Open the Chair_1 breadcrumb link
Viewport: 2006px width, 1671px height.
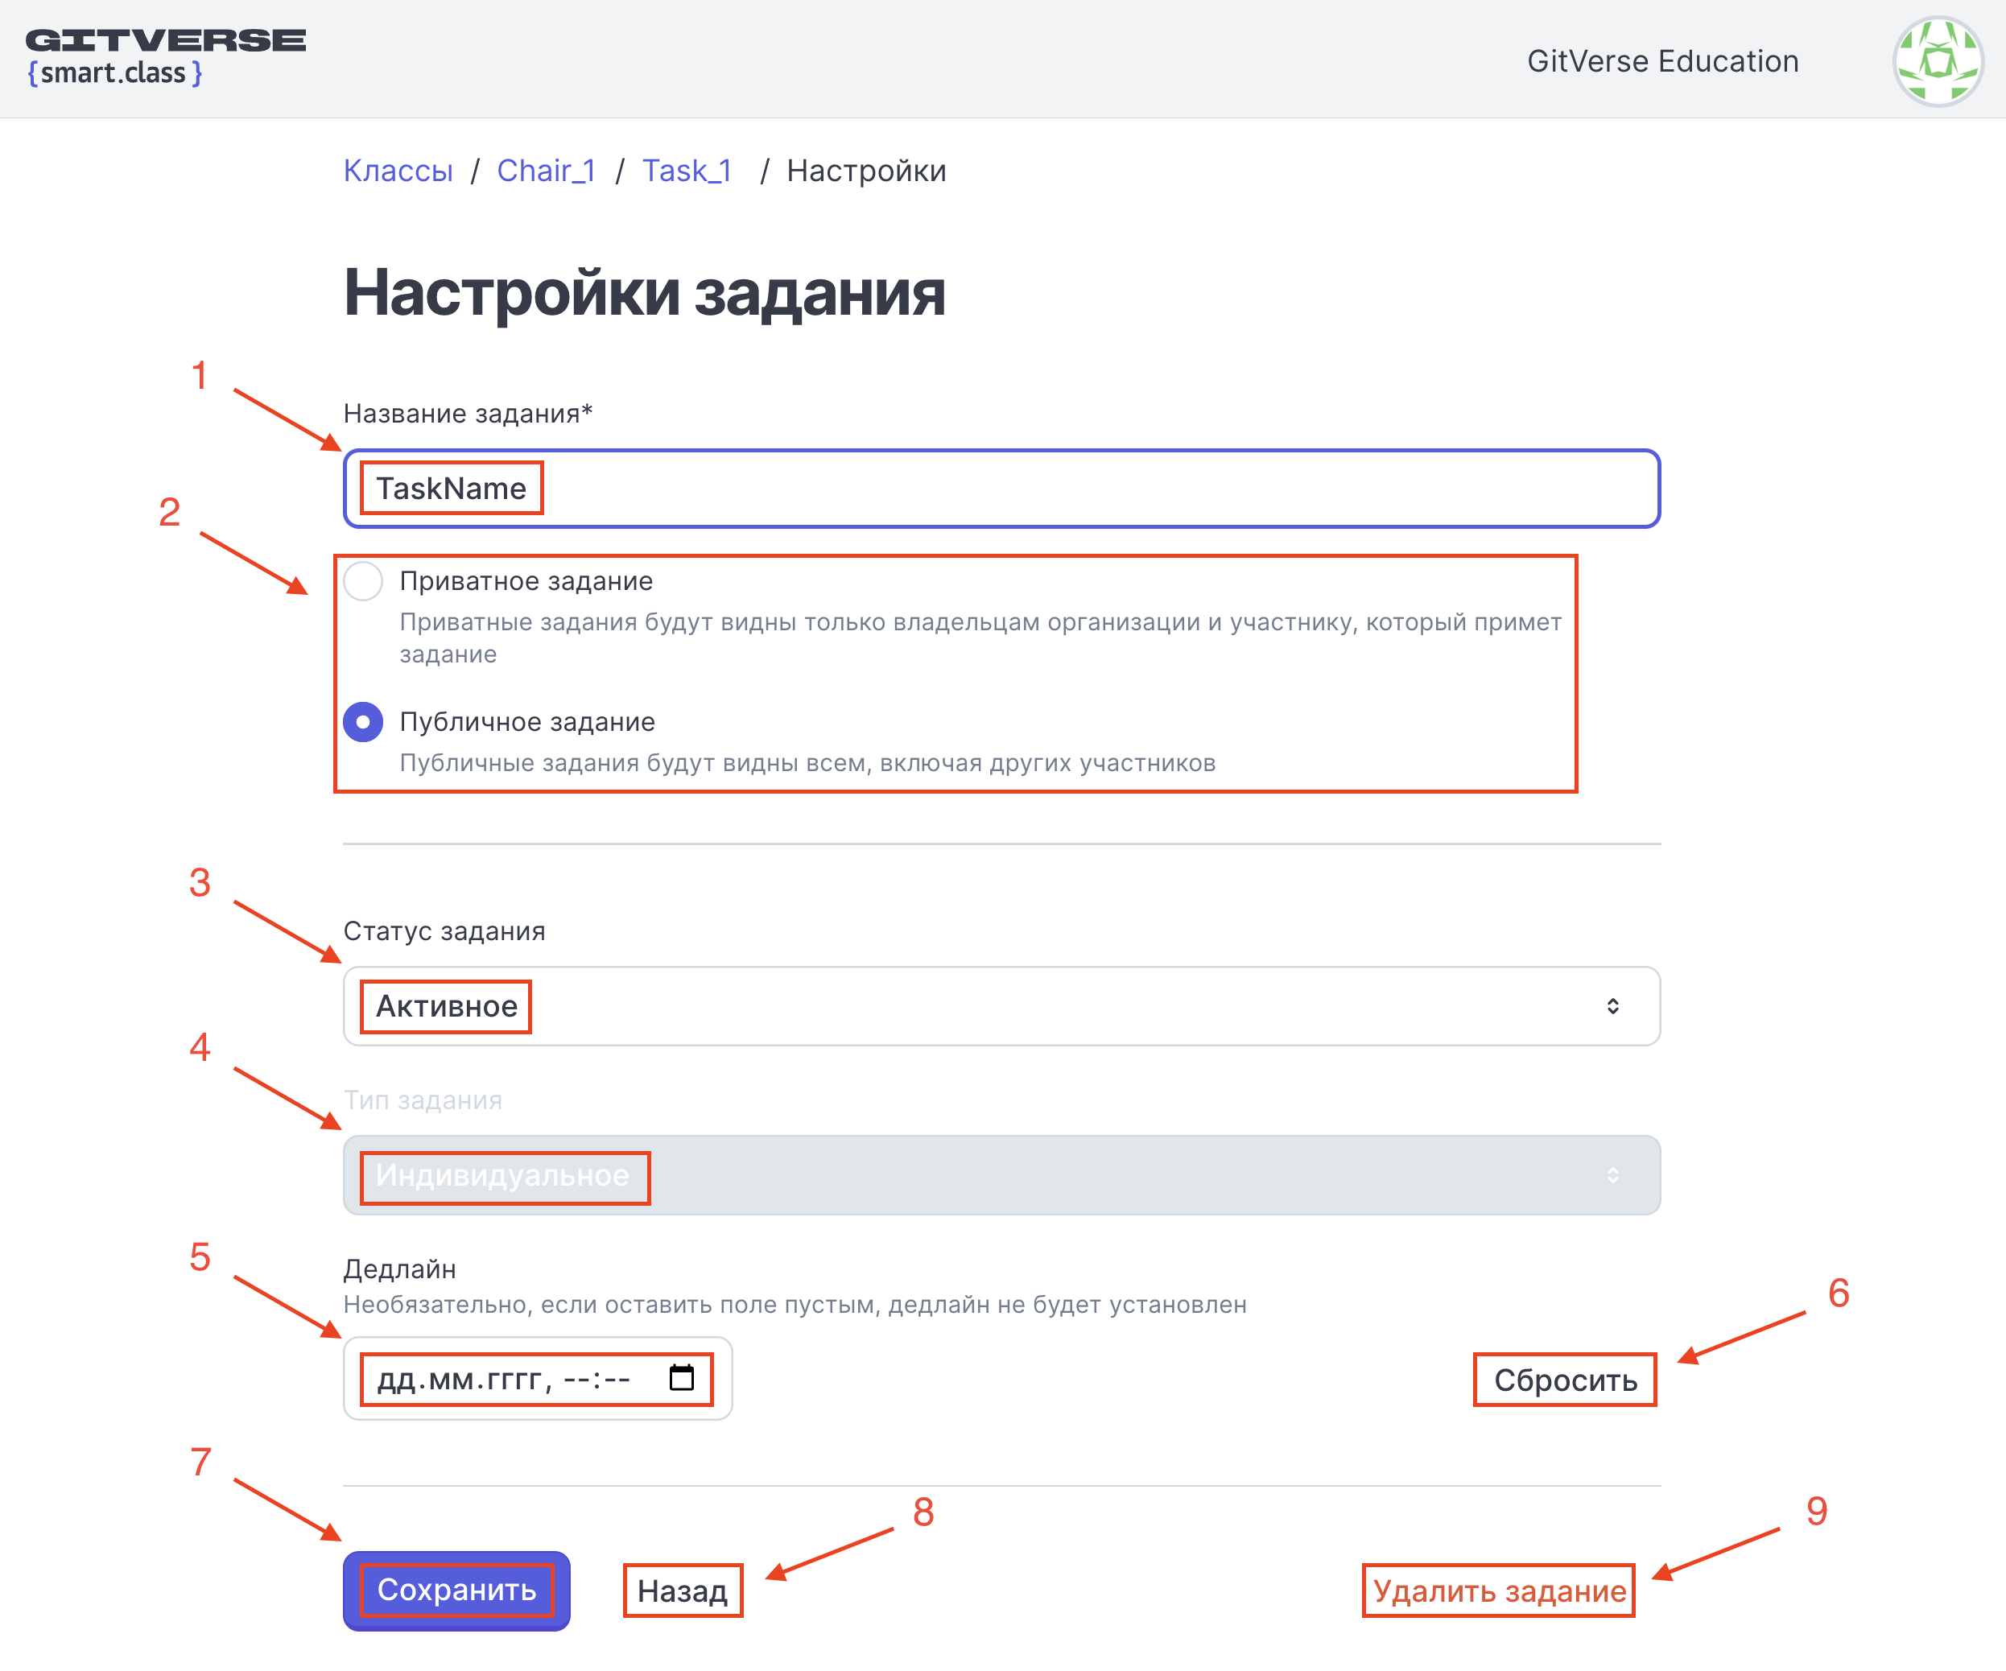546,171
